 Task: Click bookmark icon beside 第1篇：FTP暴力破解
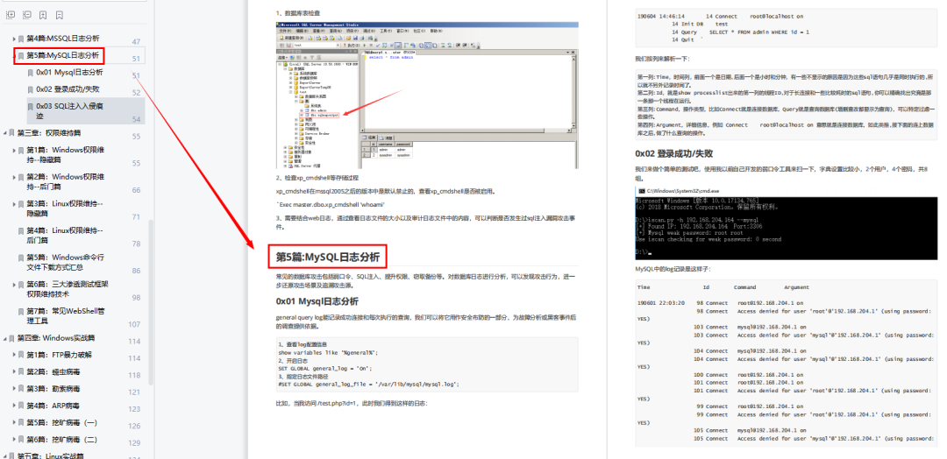tap(21, 356)
